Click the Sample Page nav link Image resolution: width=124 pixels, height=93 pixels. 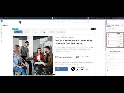(x=58, y=22)
